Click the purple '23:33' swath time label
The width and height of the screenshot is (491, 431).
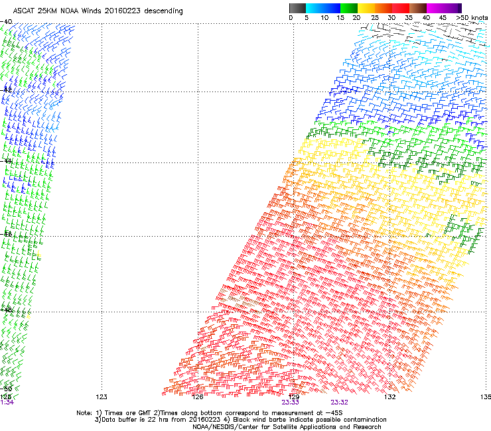click(x=290, y=402)
